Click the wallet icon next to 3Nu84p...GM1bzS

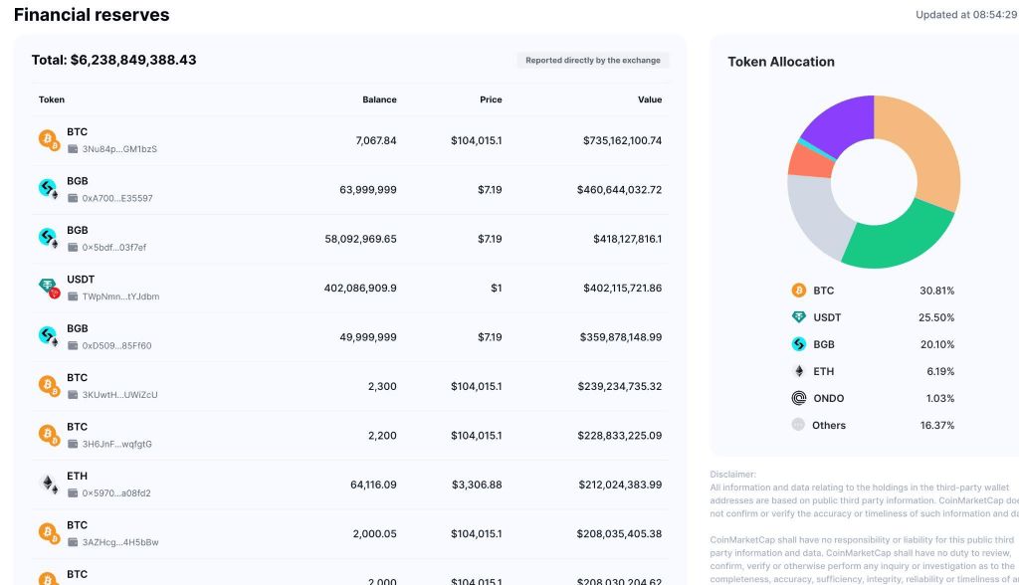pyautogui.click(x=73, y=149)
